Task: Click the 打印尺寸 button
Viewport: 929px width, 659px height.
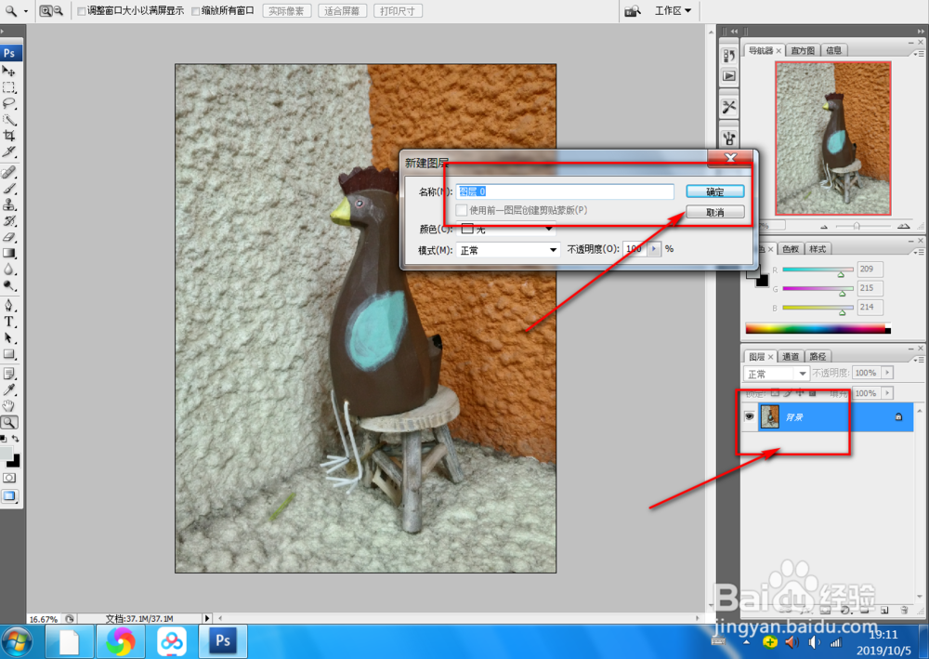Action: [398, 10]
